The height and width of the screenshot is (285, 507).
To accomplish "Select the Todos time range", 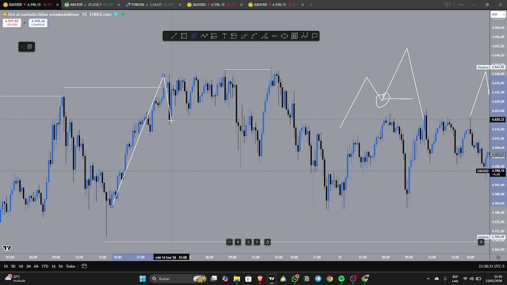I will click(x=71, y=266).
